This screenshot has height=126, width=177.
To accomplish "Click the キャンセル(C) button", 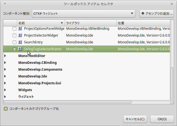I will pos(135,119).
